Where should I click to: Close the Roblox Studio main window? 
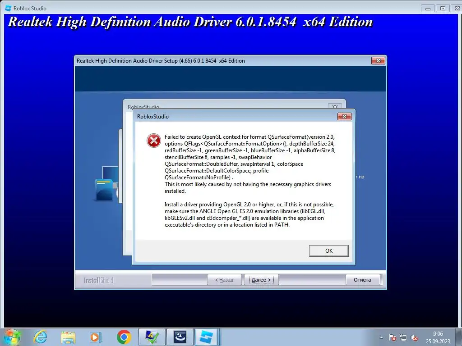click(457, 8)
